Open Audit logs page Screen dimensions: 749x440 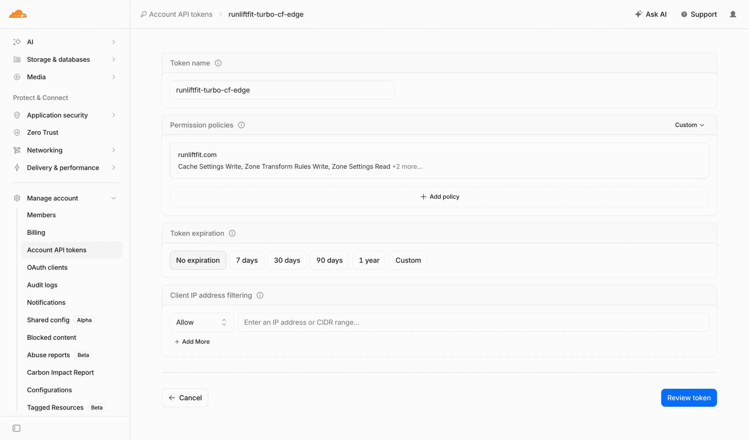point(42,285)
